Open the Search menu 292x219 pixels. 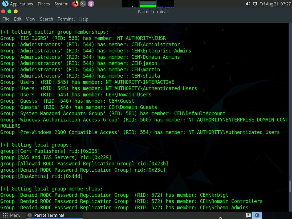pyautogui.click(x=46, y=19)
